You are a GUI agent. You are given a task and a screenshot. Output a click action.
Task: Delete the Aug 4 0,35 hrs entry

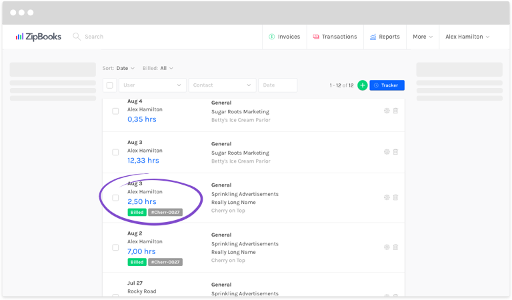pos(395,111)
